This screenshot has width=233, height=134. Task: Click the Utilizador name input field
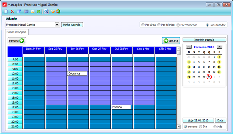(30, 25)
